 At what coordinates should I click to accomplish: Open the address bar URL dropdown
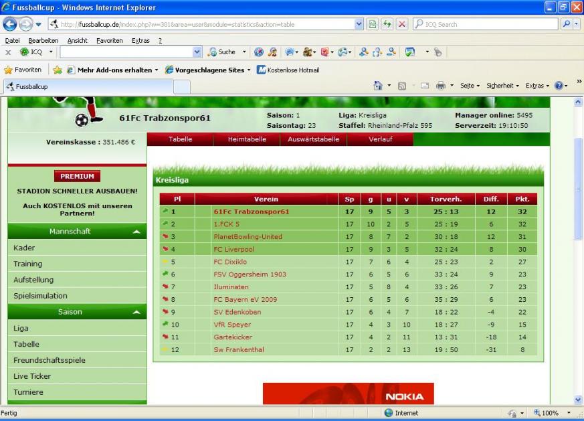pyautogui.click(x=359, y=24)
